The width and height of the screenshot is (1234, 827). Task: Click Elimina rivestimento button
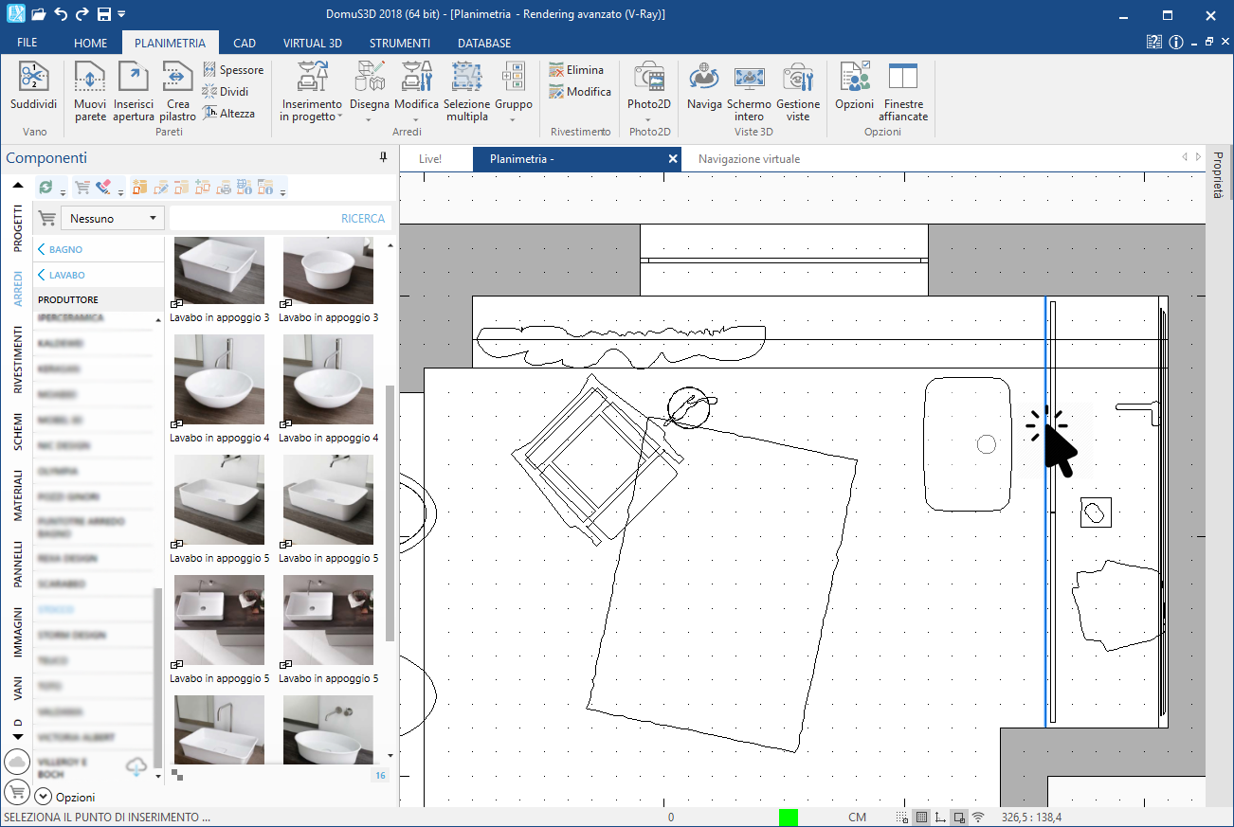tap(576, 70)
